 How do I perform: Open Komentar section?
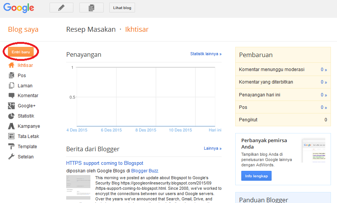click(x=28, y=96)
